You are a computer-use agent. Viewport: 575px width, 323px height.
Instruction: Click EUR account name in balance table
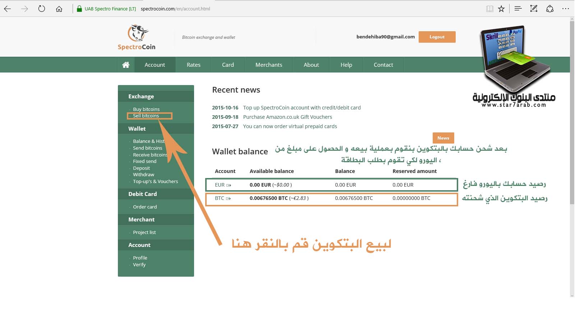pos(220,185)
